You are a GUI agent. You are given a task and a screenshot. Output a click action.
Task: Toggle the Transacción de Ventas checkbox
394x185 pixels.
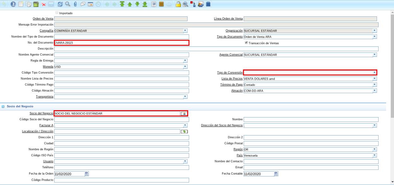pos(246,43)
